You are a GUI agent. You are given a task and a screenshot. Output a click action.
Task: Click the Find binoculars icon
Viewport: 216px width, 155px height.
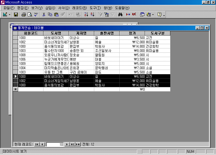120,15
